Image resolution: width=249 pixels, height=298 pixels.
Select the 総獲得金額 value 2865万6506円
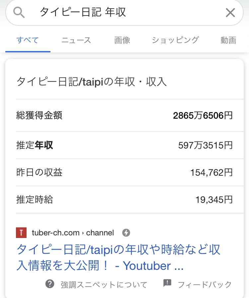tap(203, 115)
